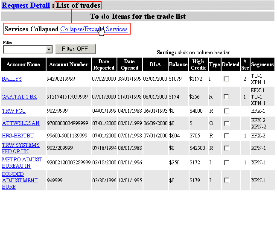
Task: Click the $1079 balance for BALLYS
Action: (x=175, y=79)
